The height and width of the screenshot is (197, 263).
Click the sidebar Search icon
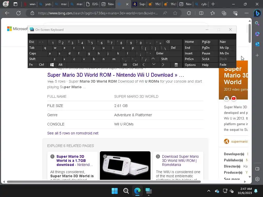point(257,23)
